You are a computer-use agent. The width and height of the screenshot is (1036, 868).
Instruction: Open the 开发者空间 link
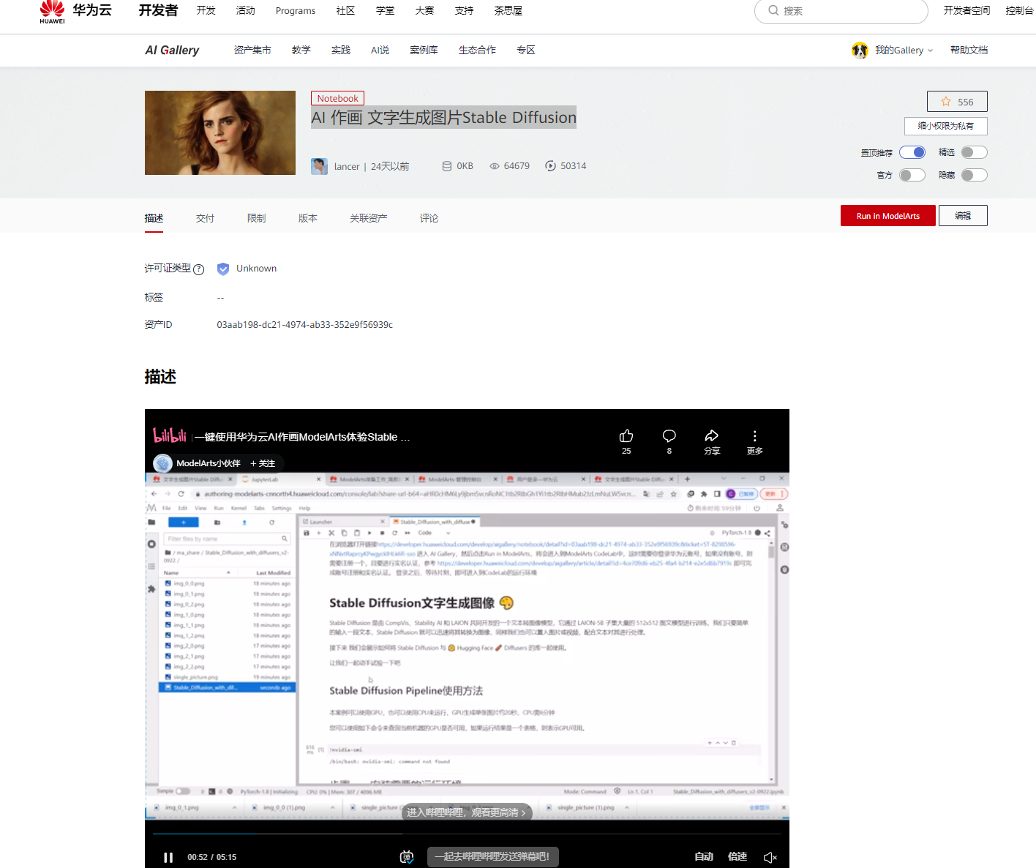pos(966,10)
